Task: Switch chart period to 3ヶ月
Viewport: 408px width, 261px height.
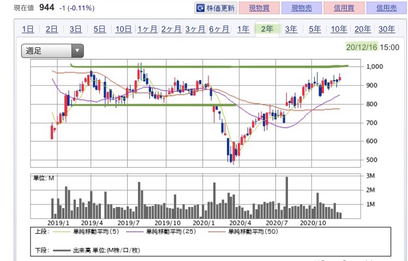Action: pos(195,29)
